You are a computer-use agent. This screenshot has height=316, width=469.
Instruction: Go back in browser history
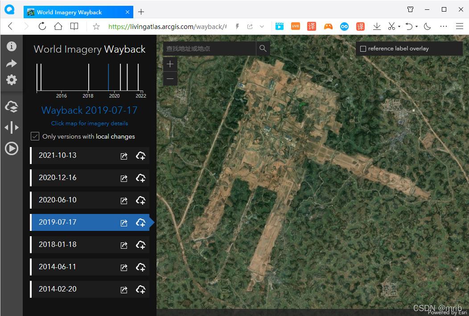[x=10, y=26]
